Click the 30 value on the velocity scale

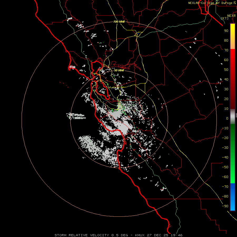(226, 89)
